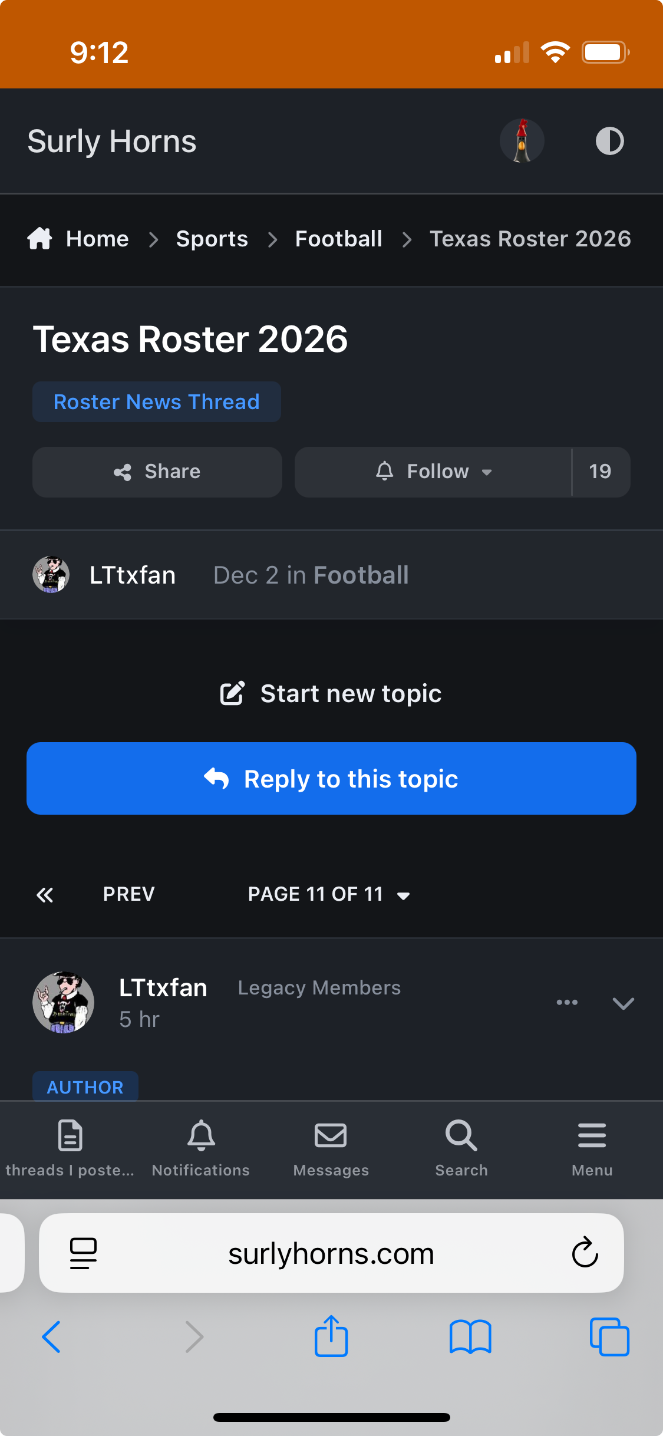Viewport: 663px width, 1436px height.
Task: Tap the Home breadcrumb icon
Action: click(40, 239)
